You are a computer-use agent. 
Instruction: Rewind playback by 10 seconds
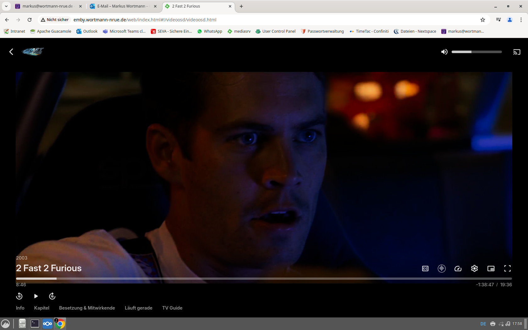19,296
